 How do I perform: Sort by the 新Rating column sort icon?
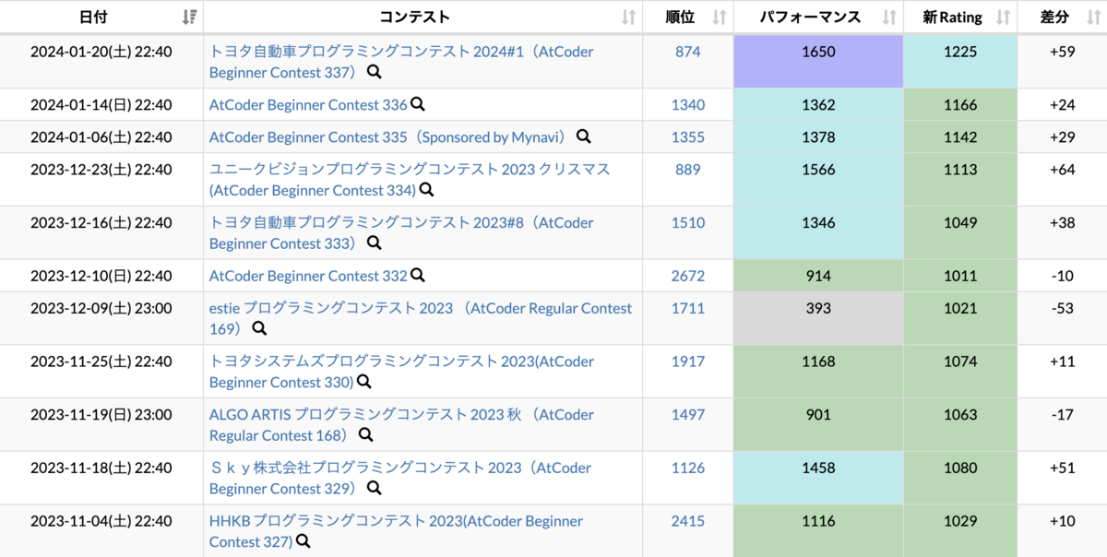1003,17
